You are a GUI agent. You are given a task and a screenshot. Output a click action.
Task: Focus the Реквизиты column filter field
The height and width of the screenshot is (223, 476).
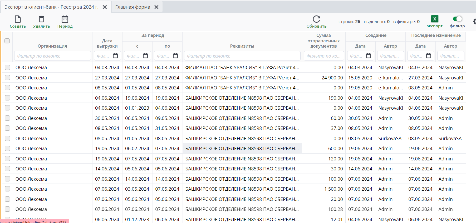pos(242,56)
